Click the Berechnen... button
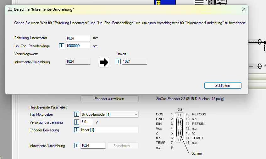266x159 pixels. (x=123, y=146)
